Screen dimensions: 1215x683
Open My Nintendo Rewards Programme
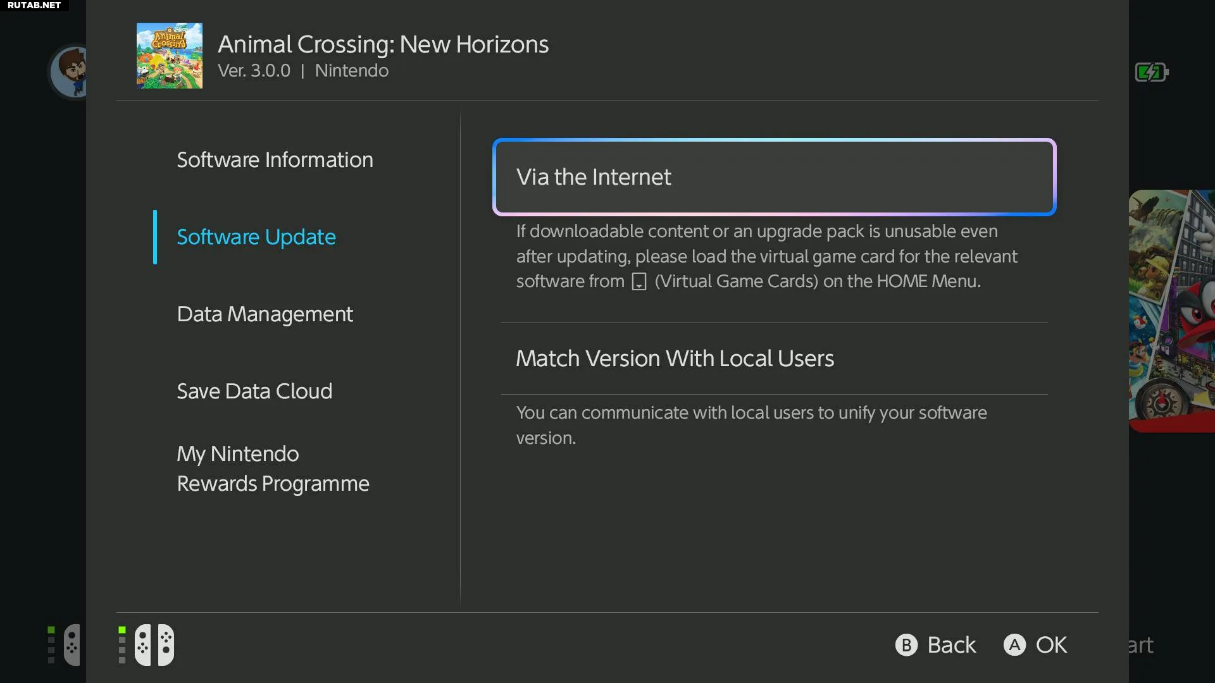273,469
